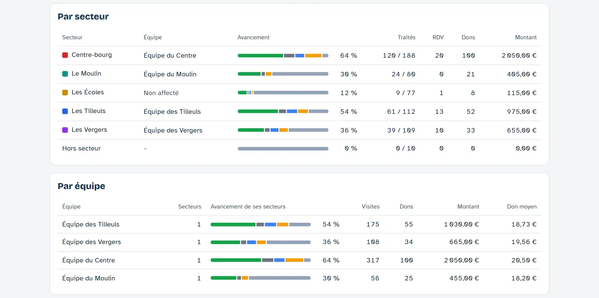The image size is (599, 298).
Task: Click 'Équipe du Moulin' in Par équipe table
Action: coord(88,278)
